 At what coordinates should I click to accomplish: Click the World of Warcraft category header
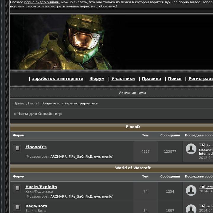pyautogui.click(x=133, y=168)
